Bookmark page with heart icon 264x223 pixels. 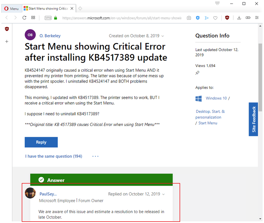215,18
